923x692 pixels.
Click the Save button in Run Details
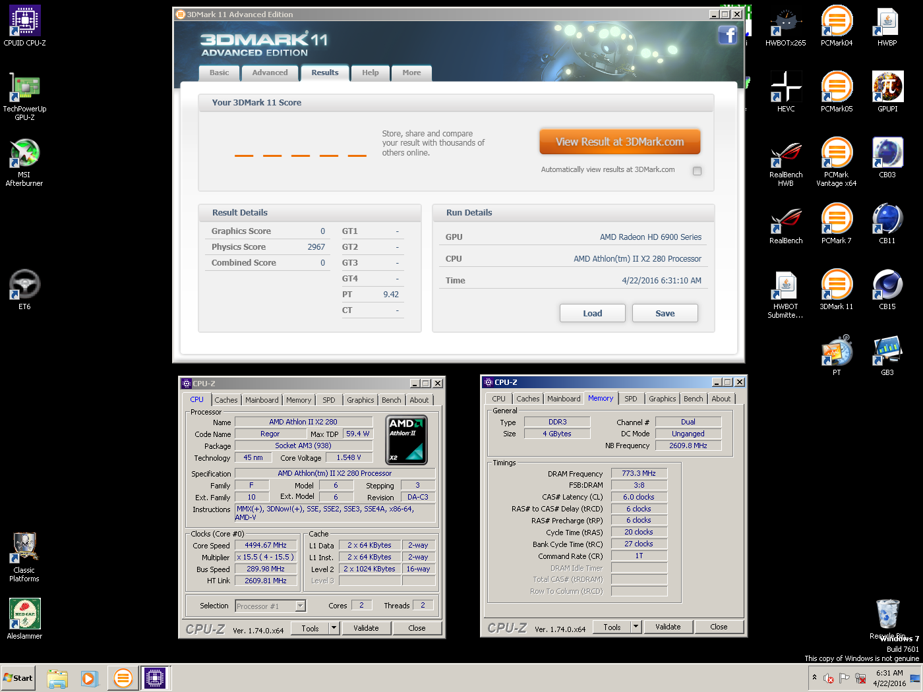click(665, 313)
